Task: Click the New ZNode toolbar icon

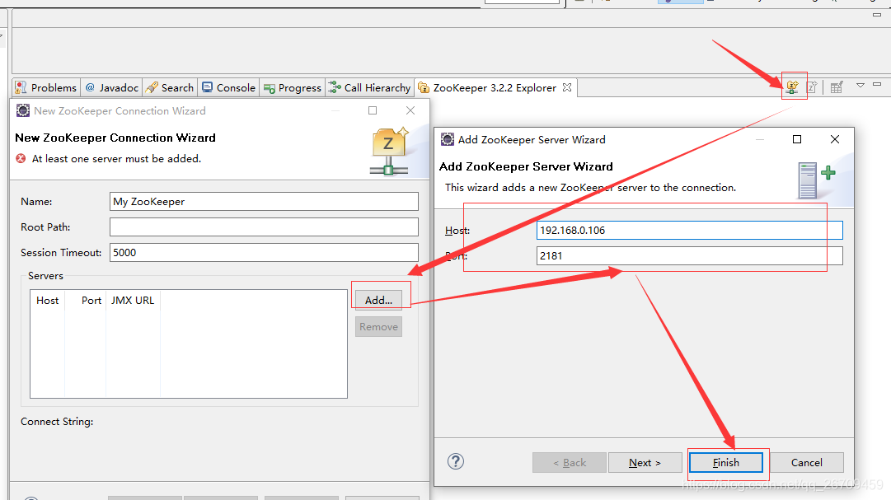Action: [x=812, y=87]
